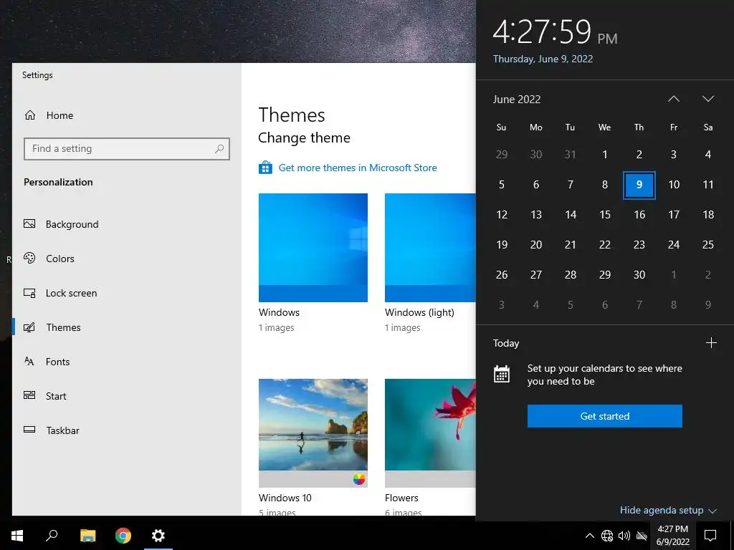Open network status globe icon
Image resolution: width=734 pixels, height=550 pixels.
coord(607,536)
